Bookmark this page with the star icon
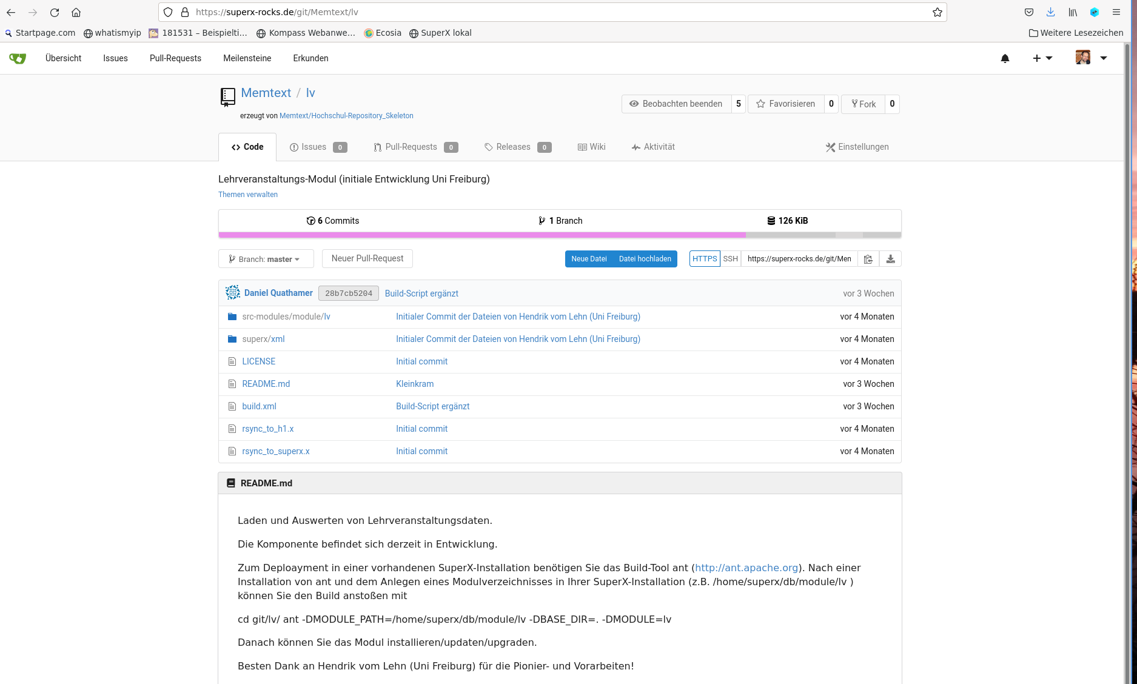The image size is (1137, 684). 937,12
